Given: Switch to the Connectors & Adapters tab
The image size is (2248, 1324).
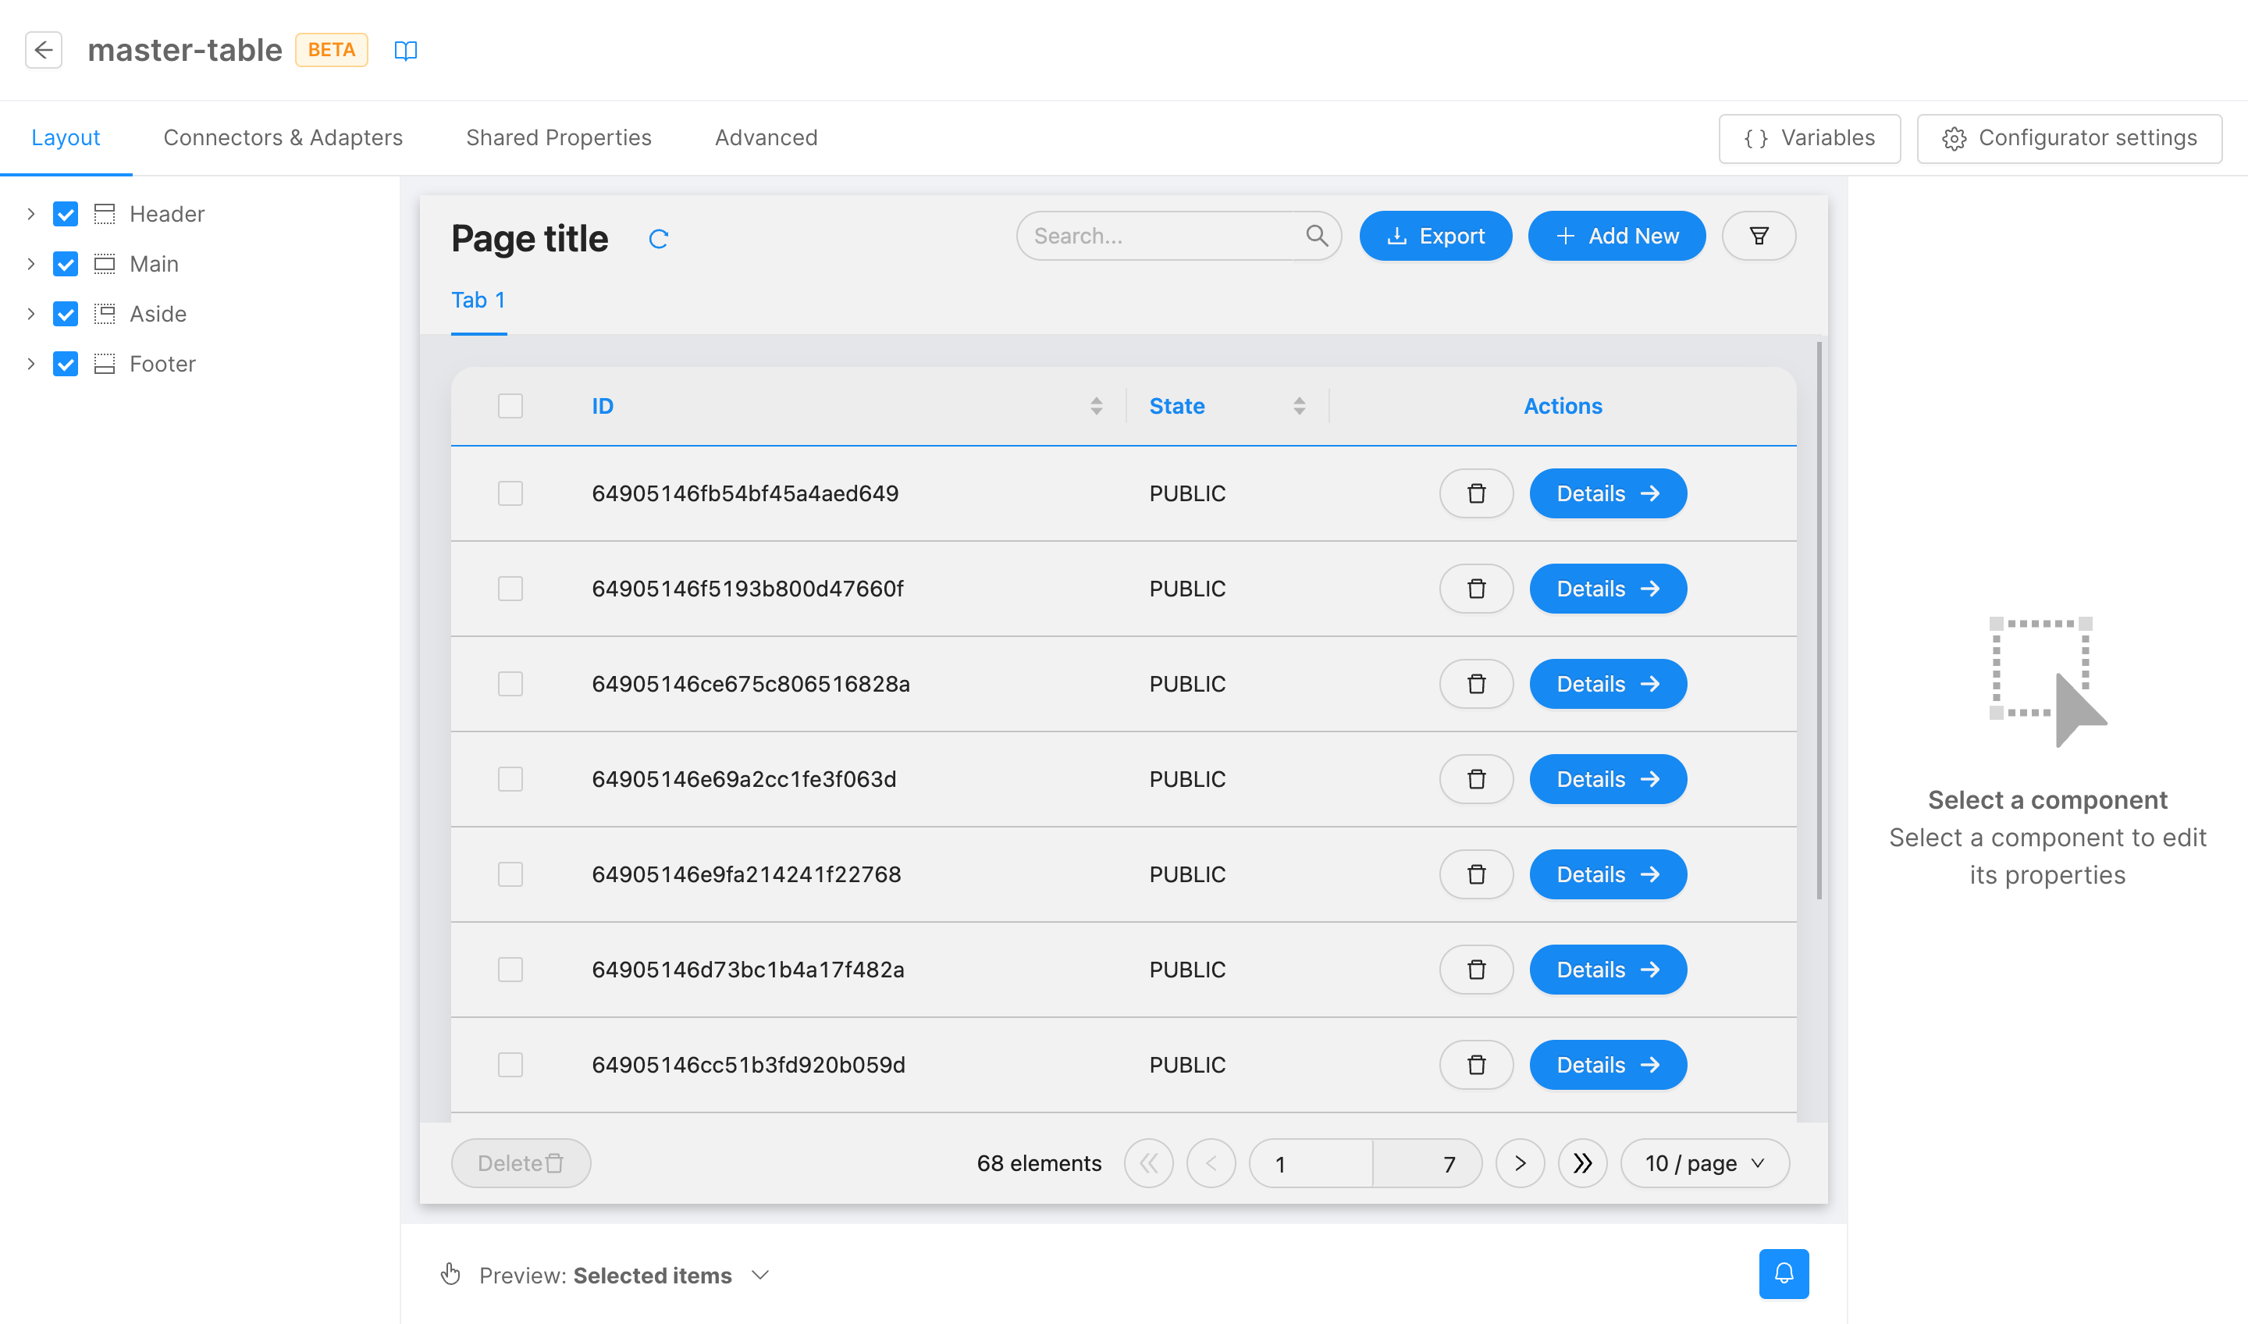Looking at the screenshot, I should point(283,137).
